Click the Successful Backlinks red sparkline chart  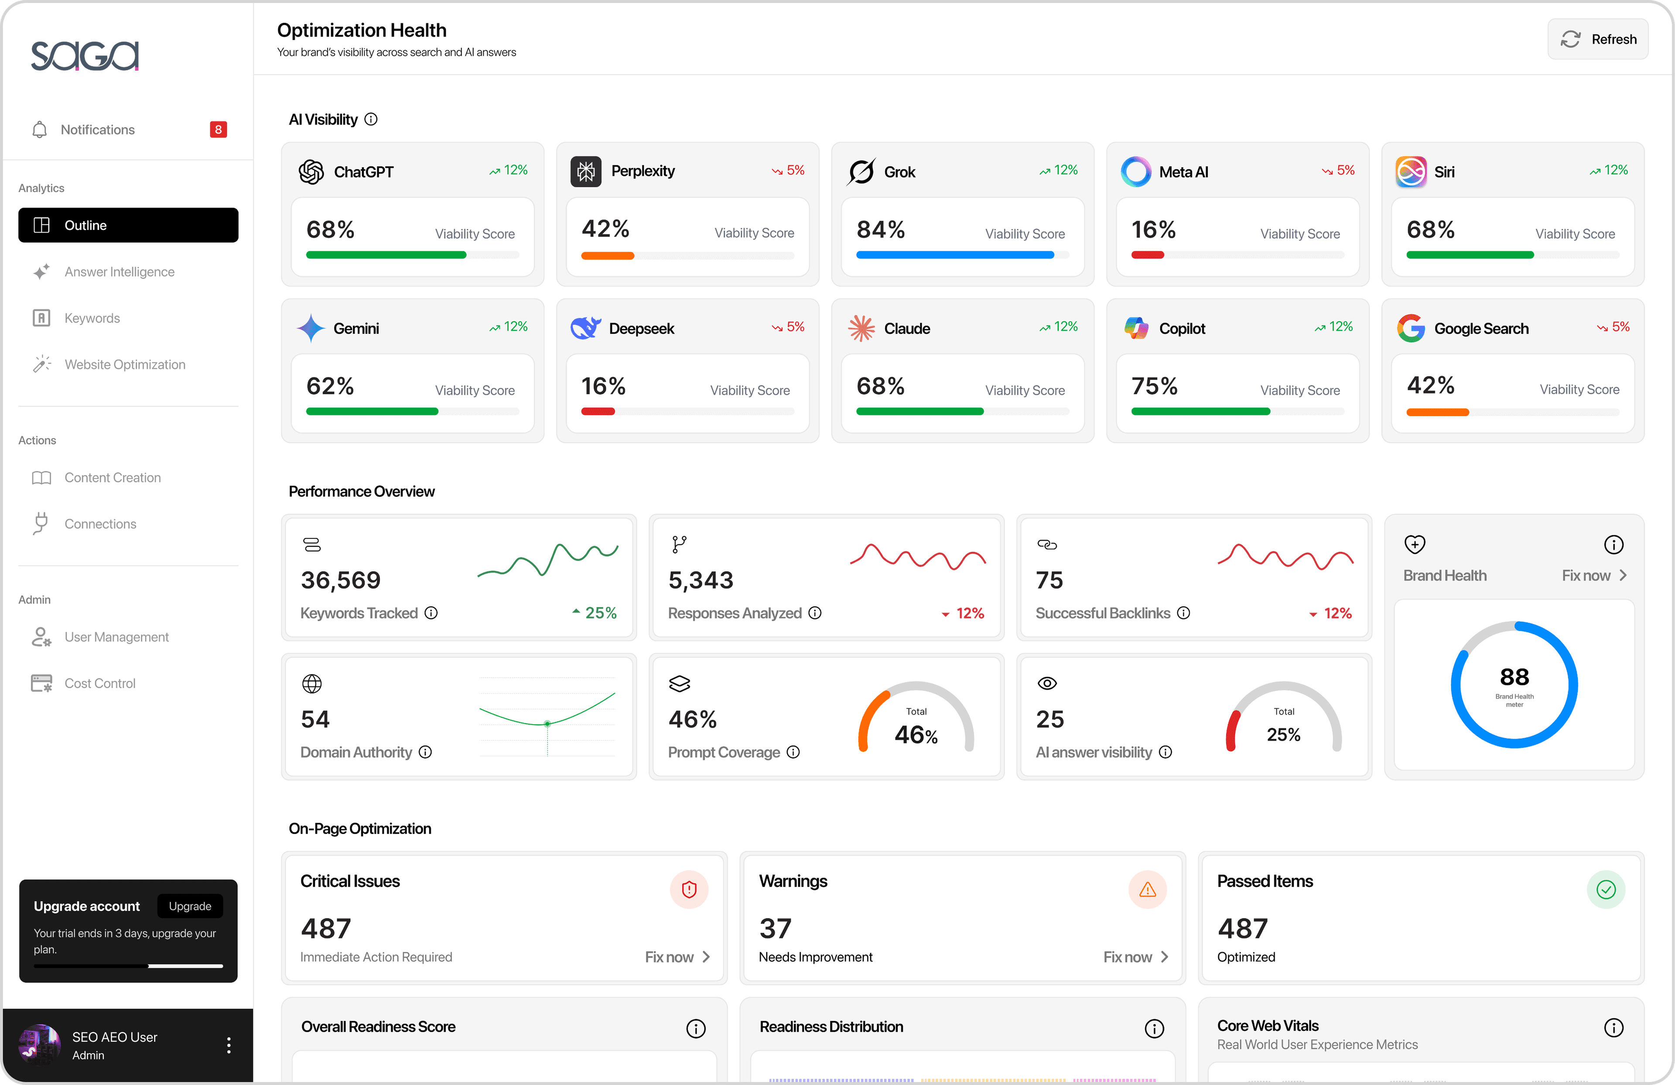1285,556
